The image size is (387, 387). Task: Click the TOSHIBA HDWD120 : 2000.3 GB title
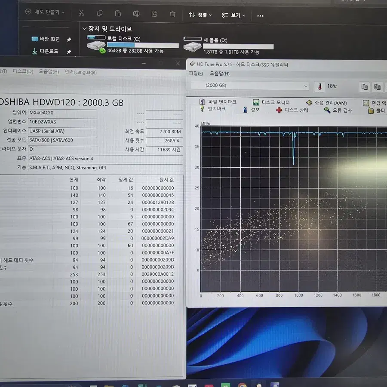[x=61, y=102]
